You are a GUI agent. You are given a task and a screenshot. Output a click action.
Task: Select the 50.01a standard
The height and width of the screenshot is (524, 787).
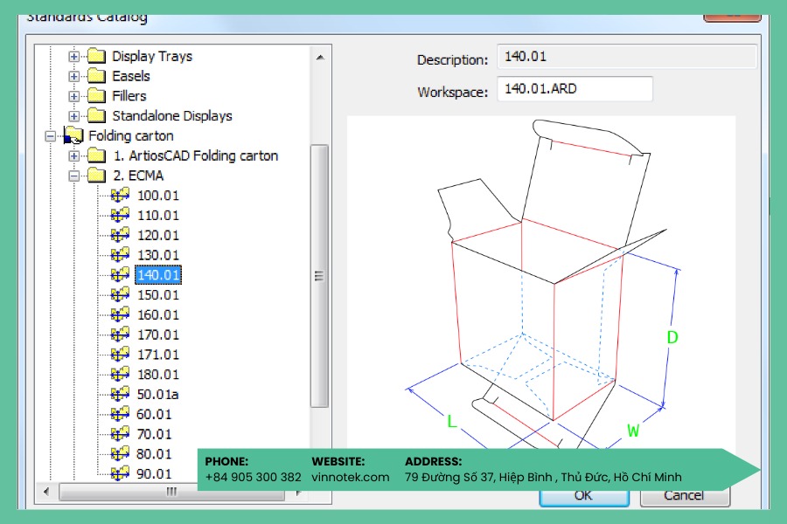(x=157, y=395)
